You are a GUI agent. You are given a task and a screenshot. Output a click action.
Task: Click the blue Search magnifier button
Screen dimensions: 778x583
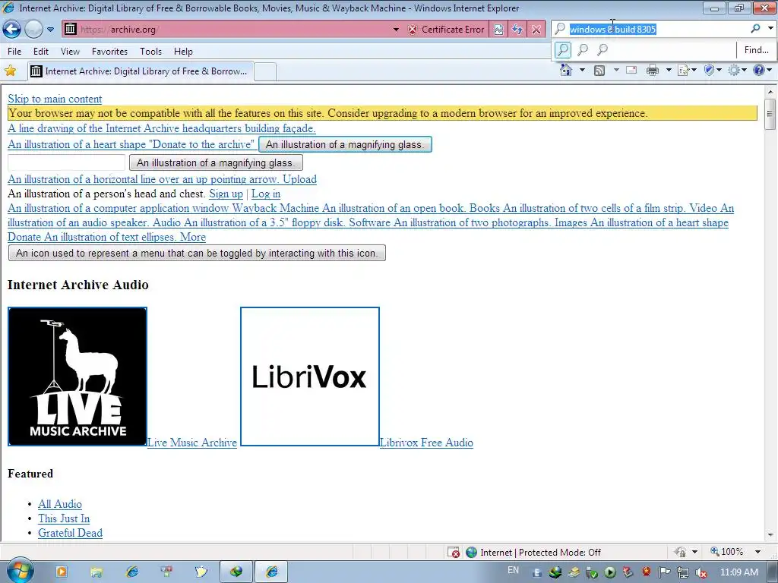tap(755, 29)
